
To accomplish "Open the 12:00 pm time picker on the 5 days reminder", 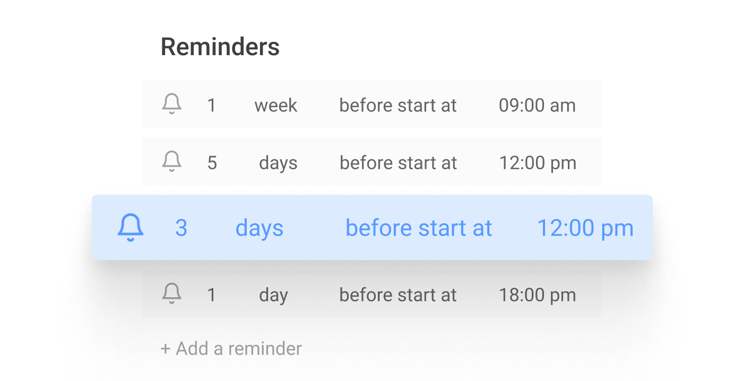I will [538, 162].
